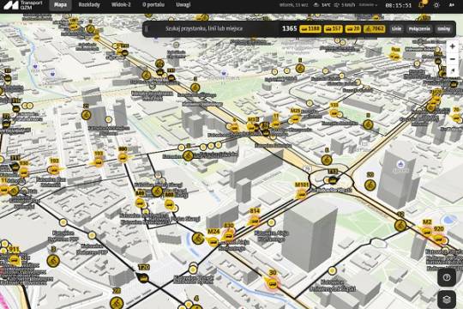
Task: Select bus 920 vehicle marker
Action: (x=439, y=239)
